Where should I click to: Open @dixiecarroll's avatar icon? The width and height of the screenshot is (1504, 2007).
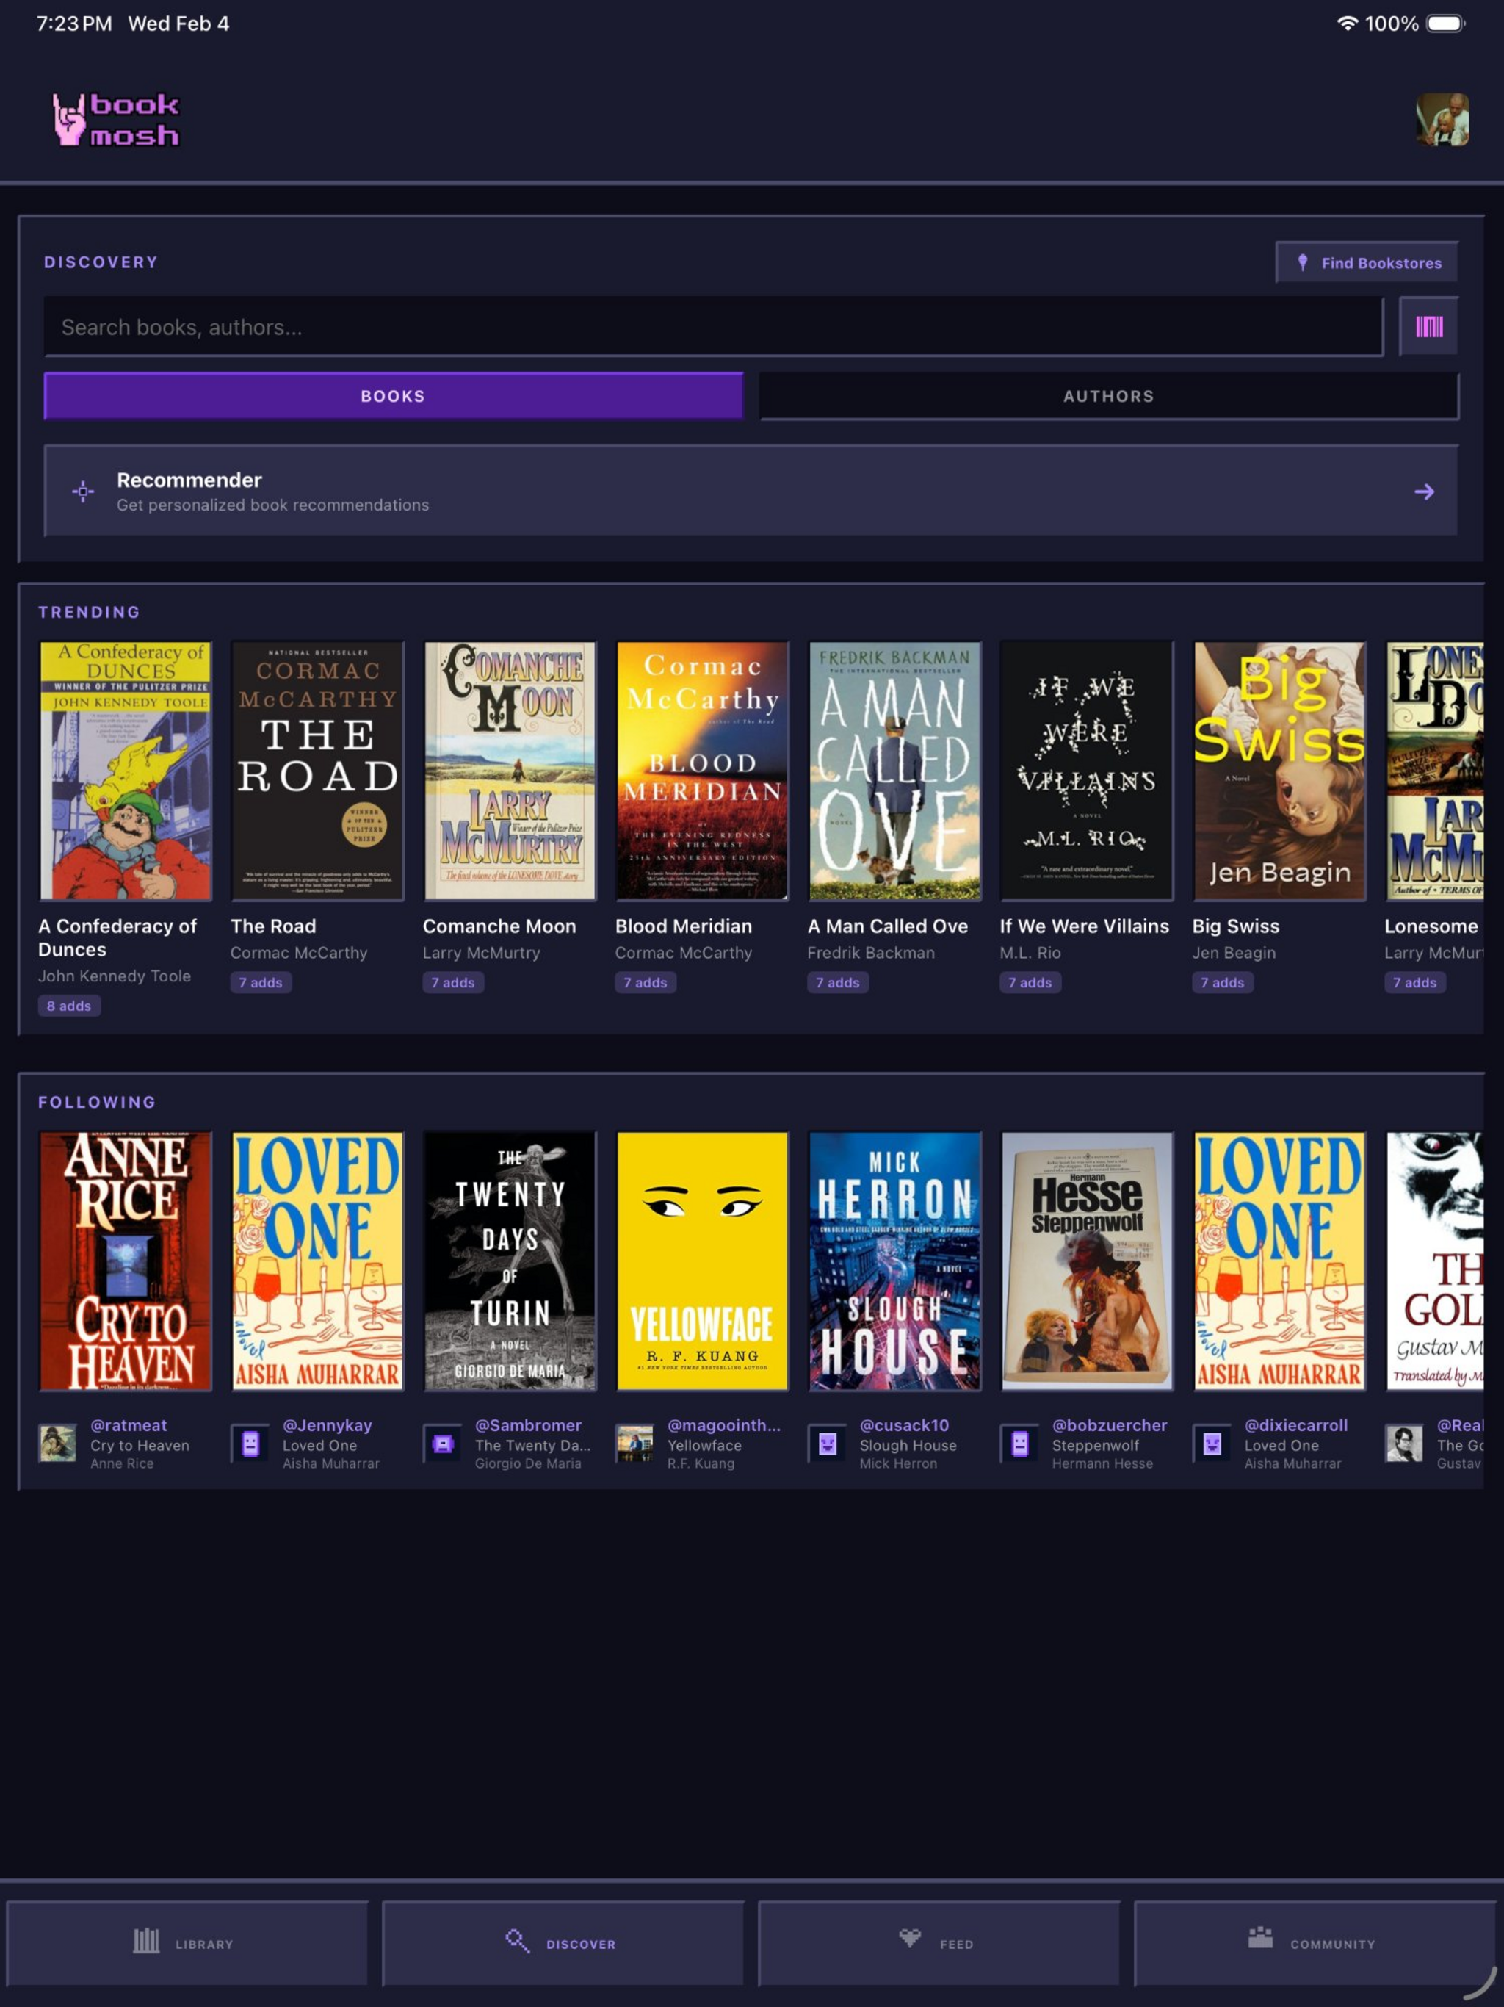(x=1212, y=1443)
